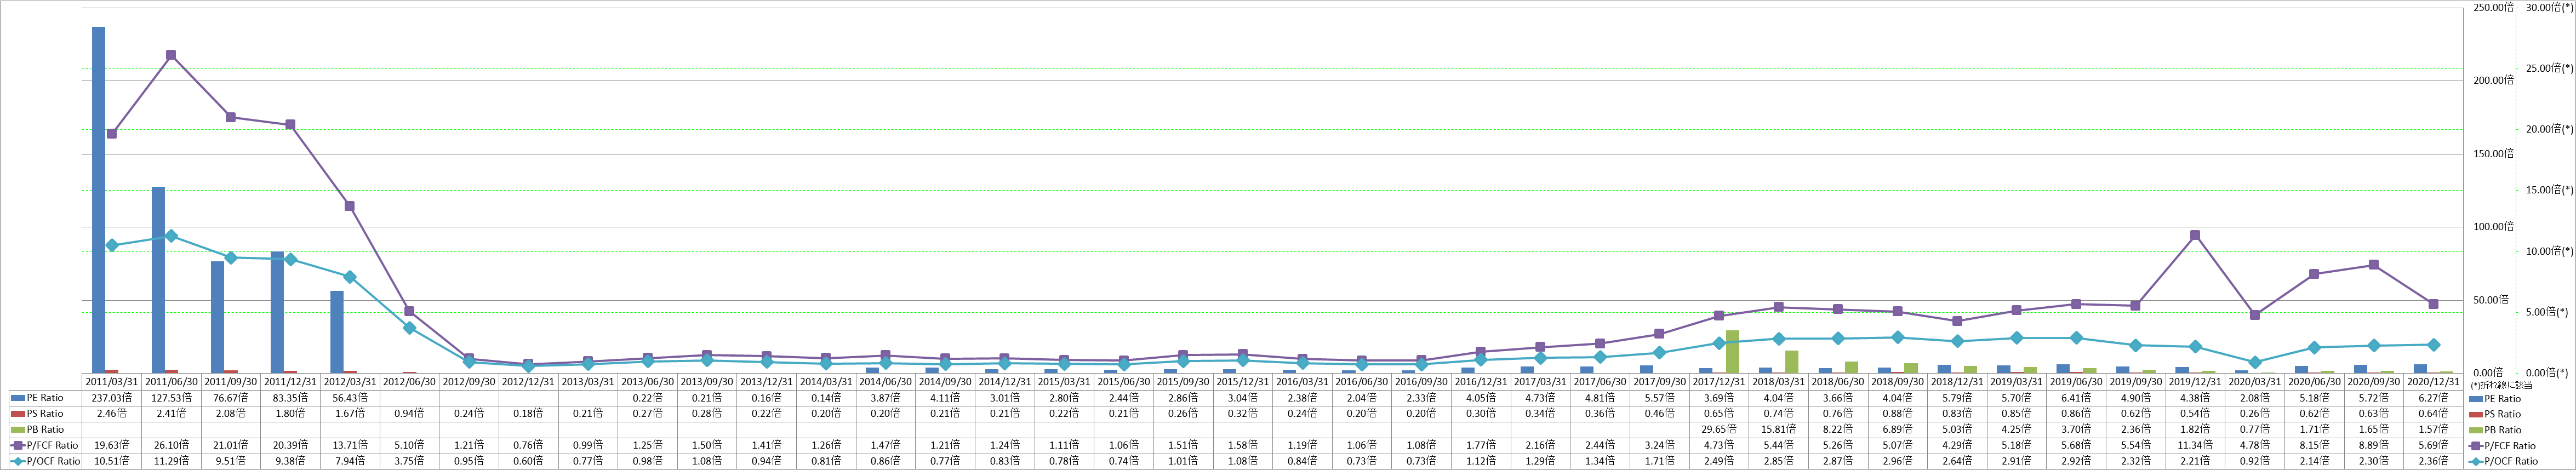Click the 30.00倍(*) secondary axis label

coord(2550,7)
